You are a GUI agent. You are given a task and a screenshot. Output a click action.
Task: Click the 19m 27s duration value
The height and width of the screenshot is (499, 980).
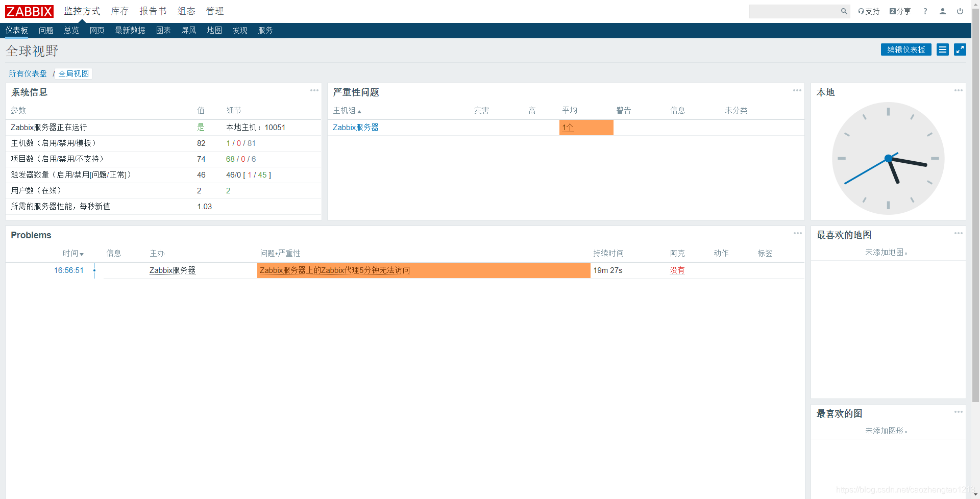608,270
